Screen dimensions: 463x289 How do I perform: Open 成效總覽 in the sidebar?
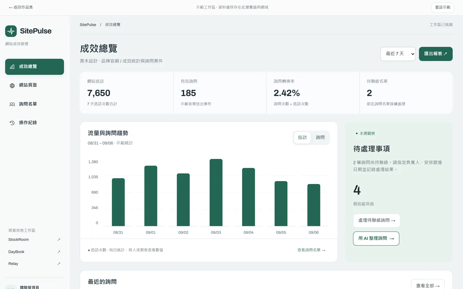[x=34, y=67]
